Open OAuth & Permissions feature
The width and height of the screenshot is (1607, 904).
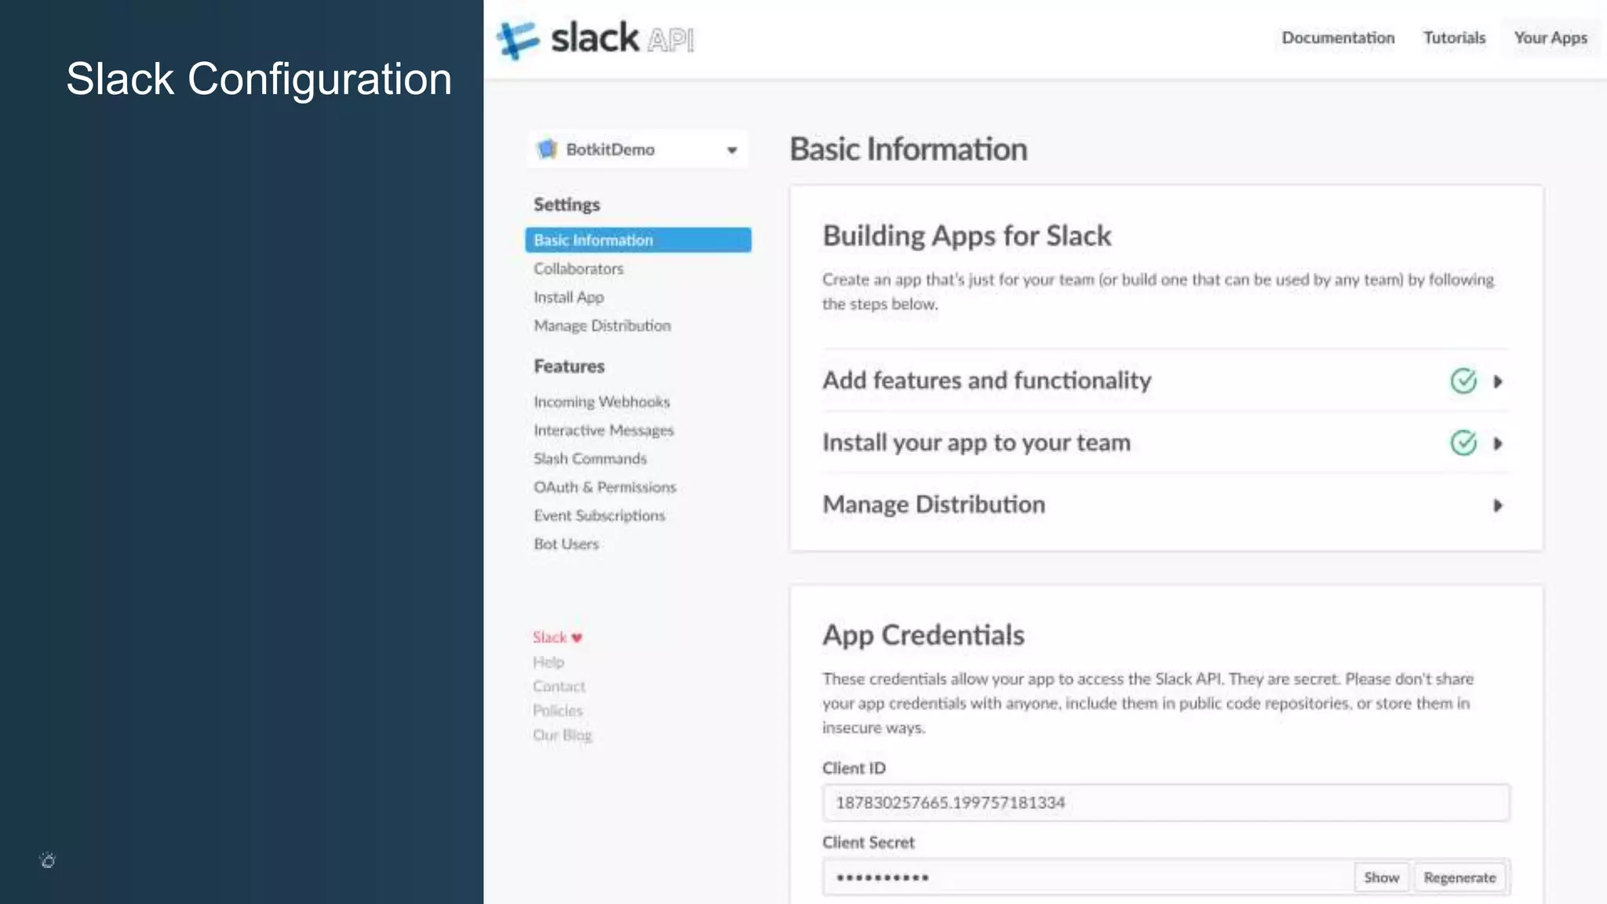click(604, 487)
